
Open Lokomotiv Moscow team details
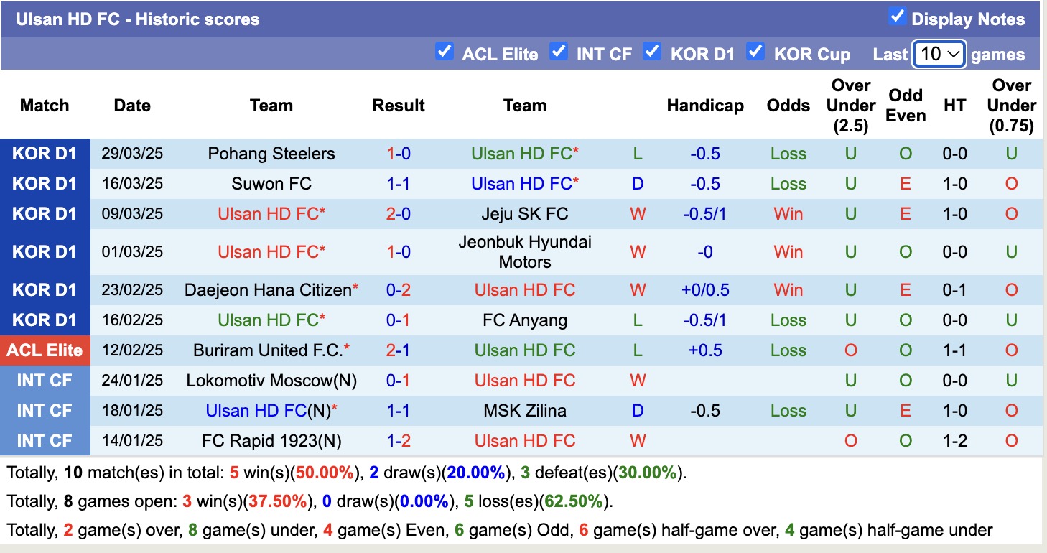[271, 380]
